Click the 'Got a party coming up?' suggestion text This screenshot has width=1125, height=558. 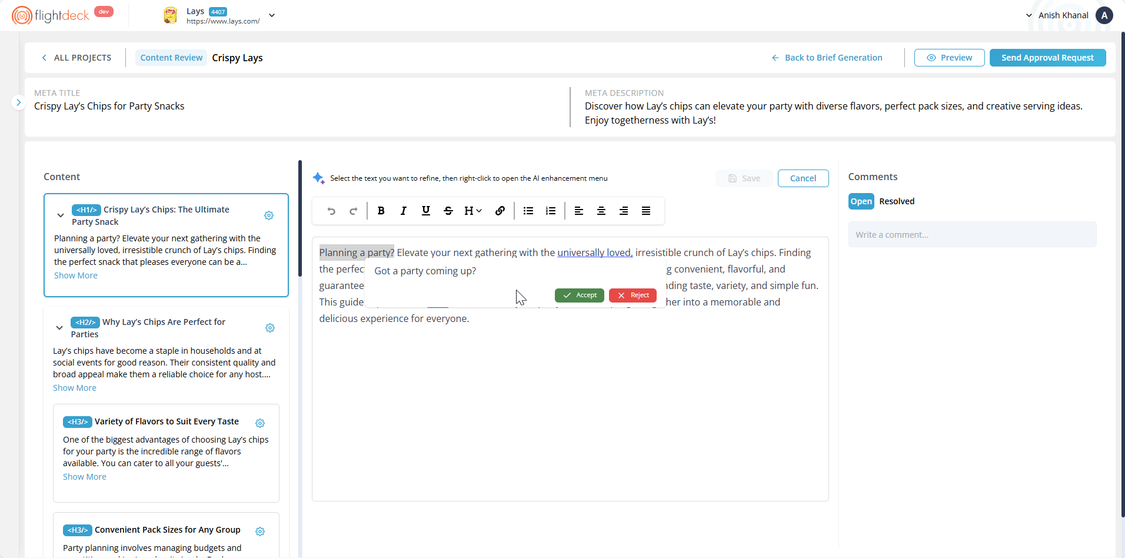point(425,271)
